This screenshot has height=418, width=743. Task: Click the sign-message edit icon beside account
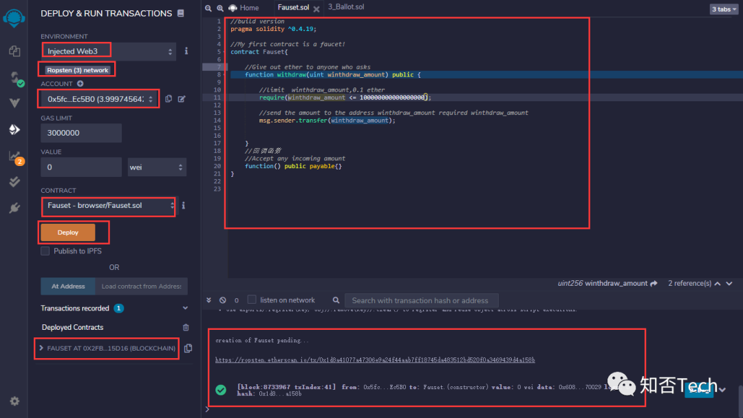click(182, 98)
